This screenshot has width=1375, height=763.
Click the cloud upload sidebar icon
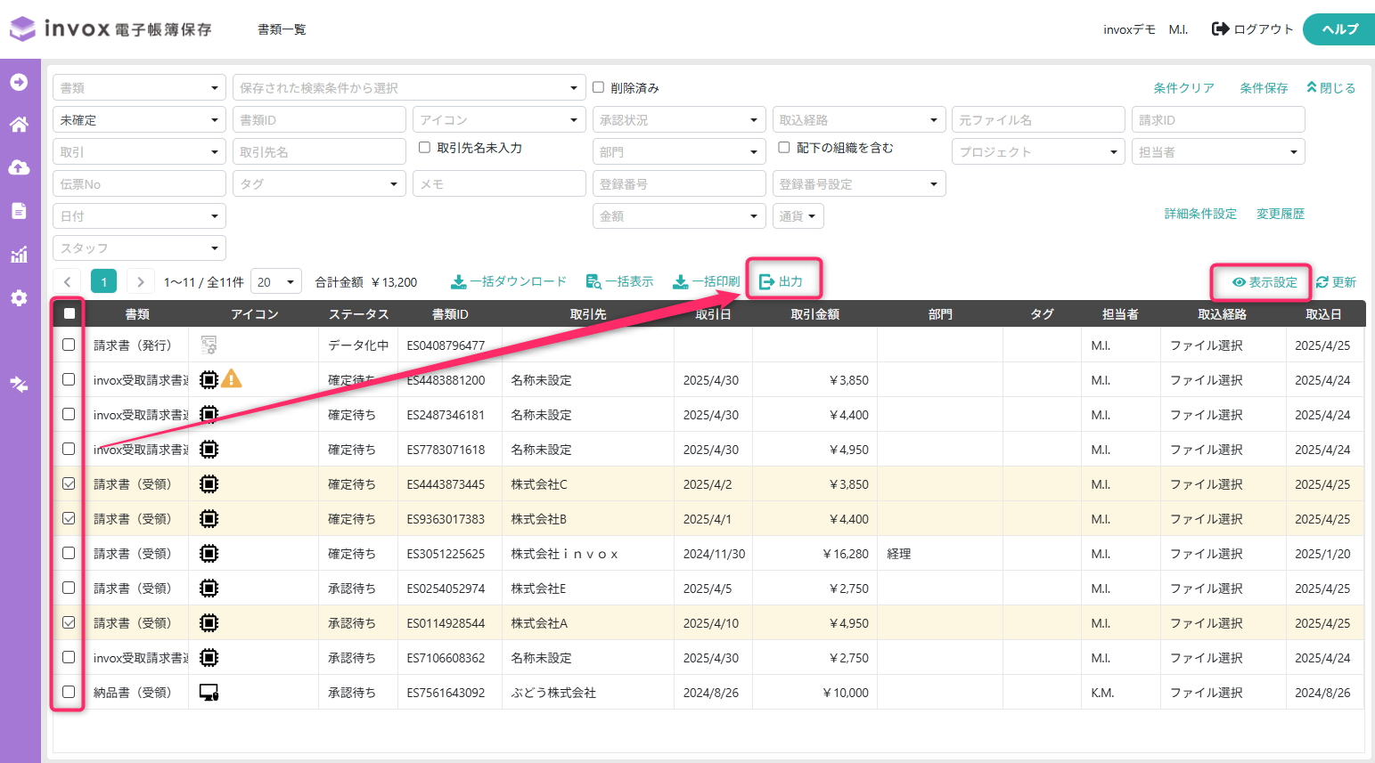point(19,167)
